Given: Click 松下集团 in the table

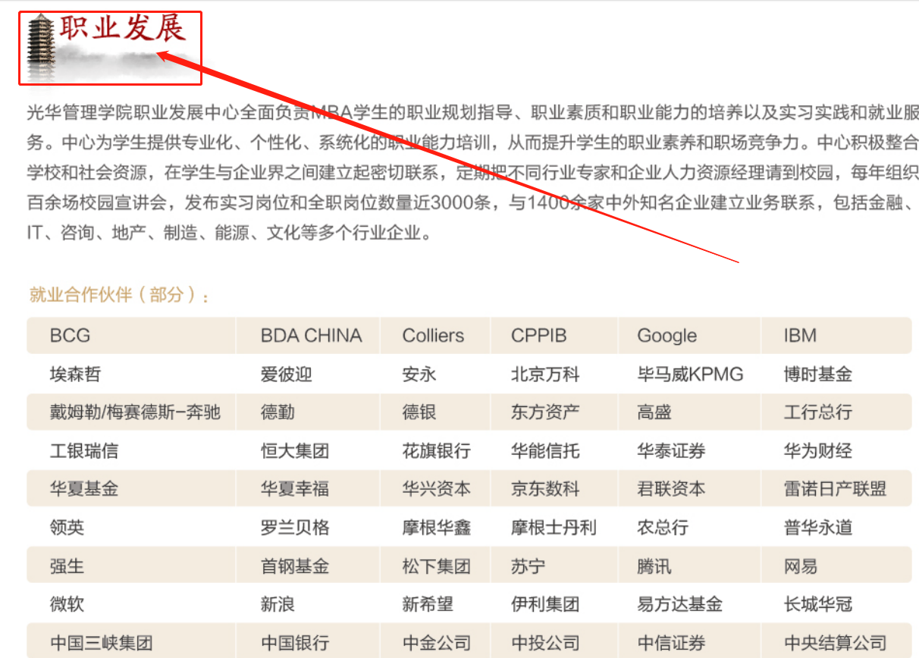Looking at the screenshot, I should click(437, 566).
